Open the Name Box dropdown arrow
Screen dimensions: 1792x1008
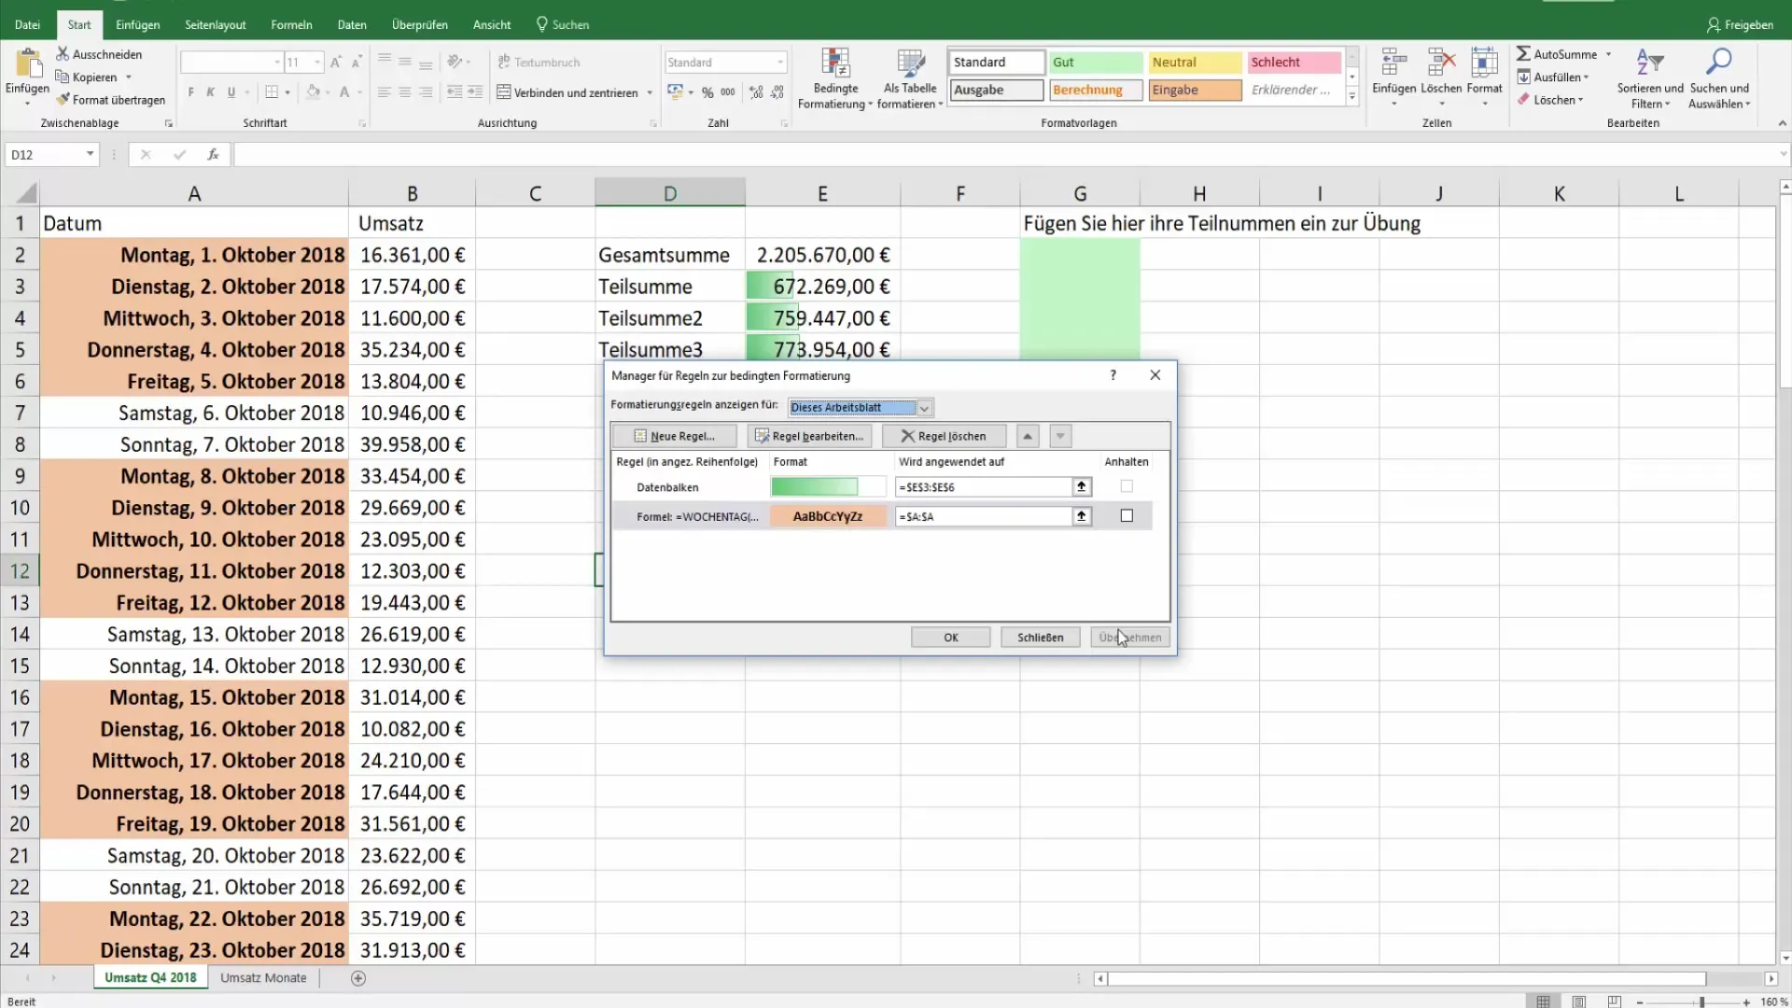click(x=91, y=154)
